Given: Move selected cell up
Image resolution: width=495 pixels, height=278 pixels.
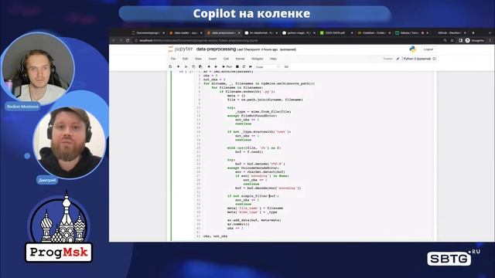Looking at the screenshot, I should click(209, 67).
